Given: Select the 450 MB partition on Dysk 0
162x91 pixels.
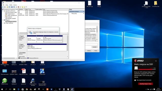Looking at the screenshot, I should (32, 39).
